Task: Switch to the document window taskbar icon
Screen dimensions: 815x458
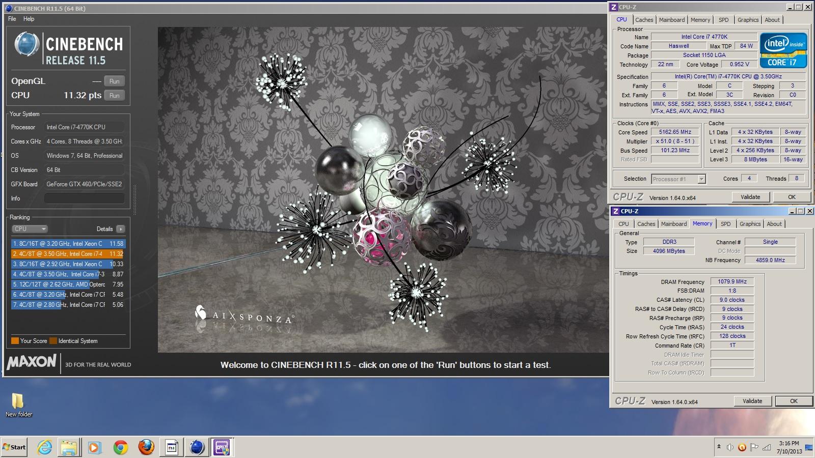Action: click(172, 447)
